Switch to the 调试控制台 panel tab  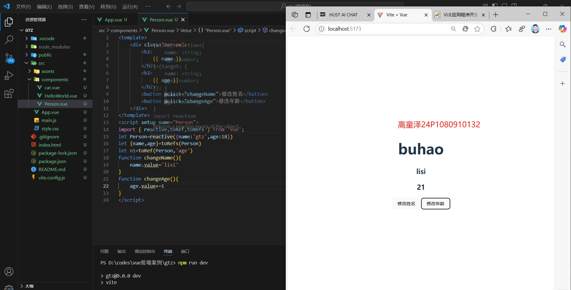(145, 251)
